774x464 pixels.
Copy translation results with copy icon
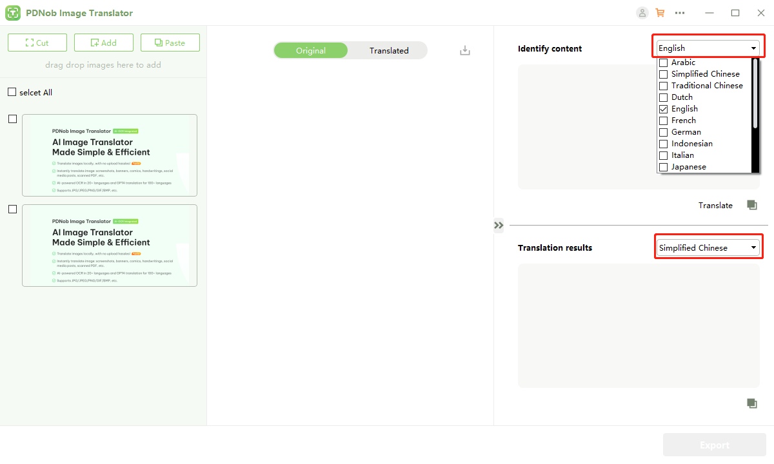pos(751,403)
